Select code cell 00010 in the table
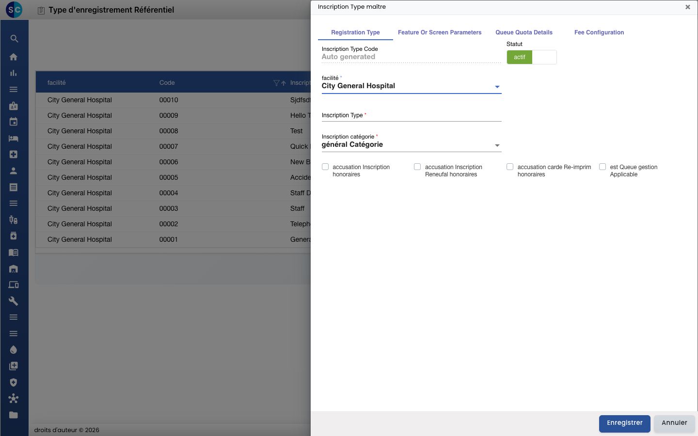This screenshot has height=436, width=698. click(x=169, y=100)
